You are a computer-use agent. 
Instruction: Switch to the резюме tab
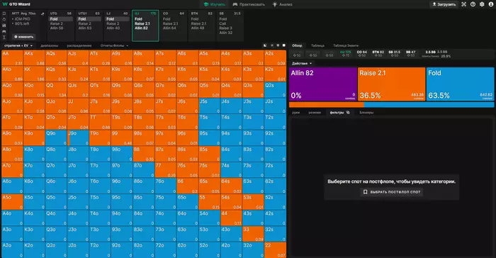click(315, 113)
